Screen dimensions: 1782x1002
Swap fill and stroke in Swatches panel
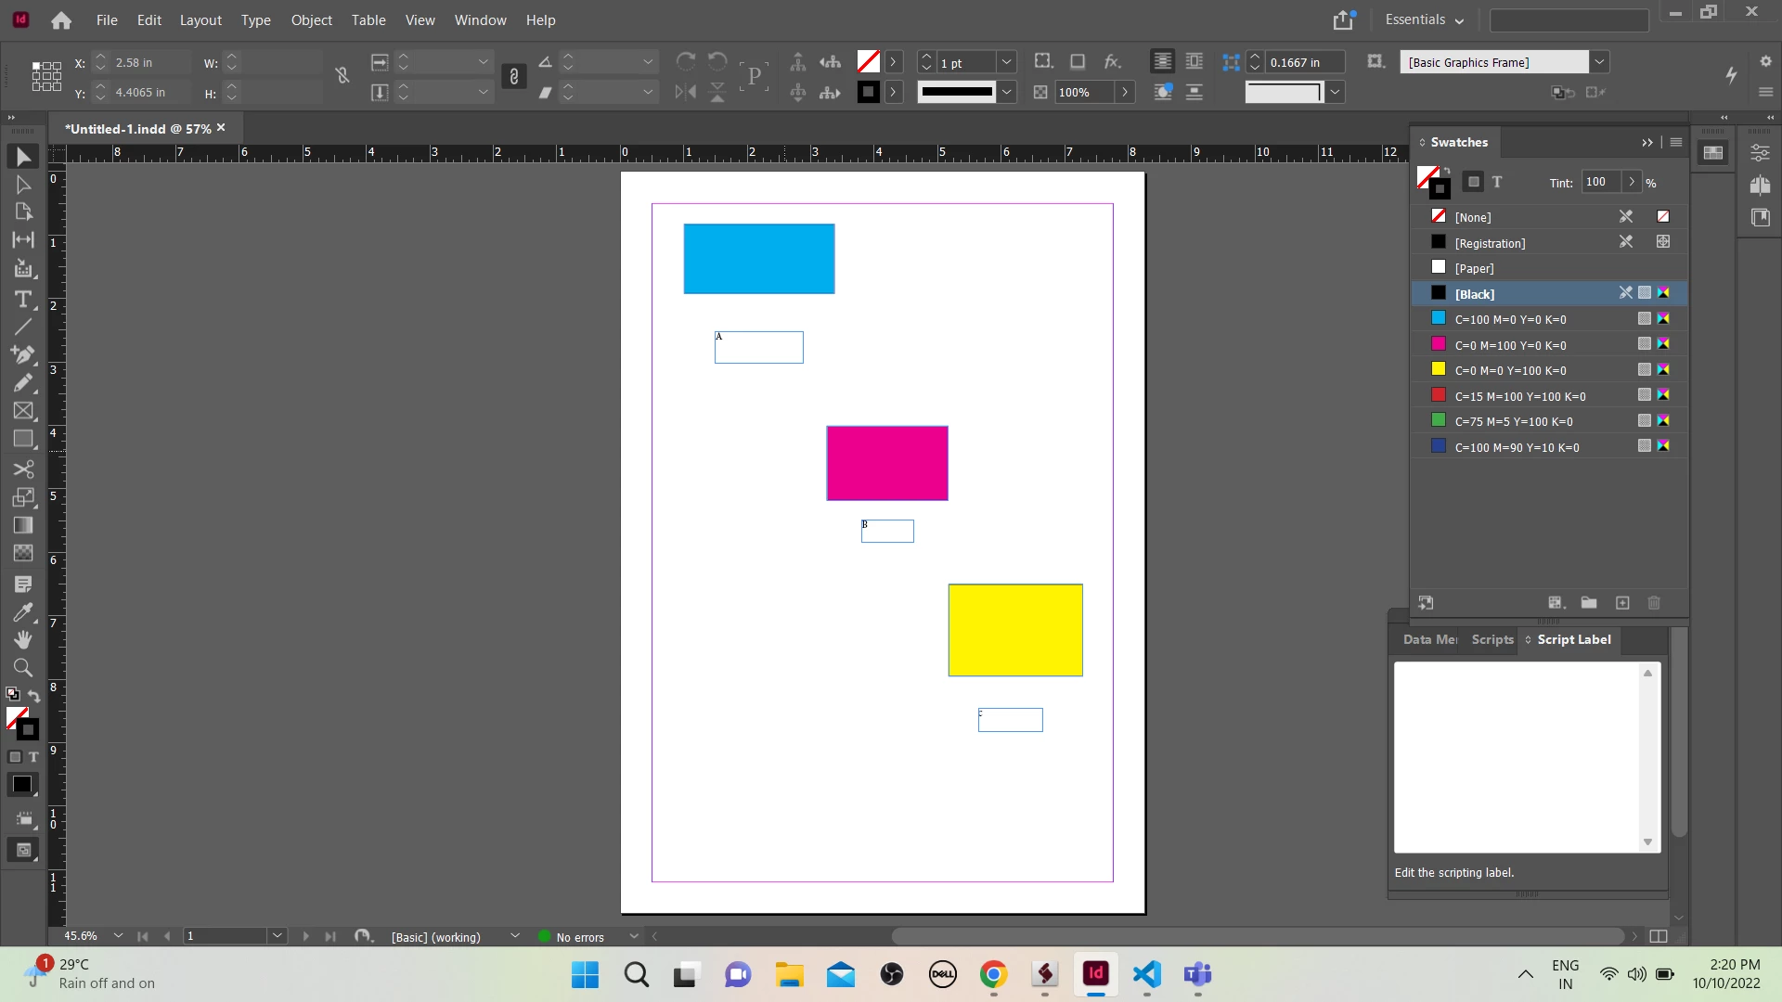coord(1447,172)
